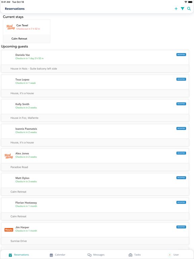
Task: Click the Tasks tab briefcase icon
Action: tap(130, 255)
